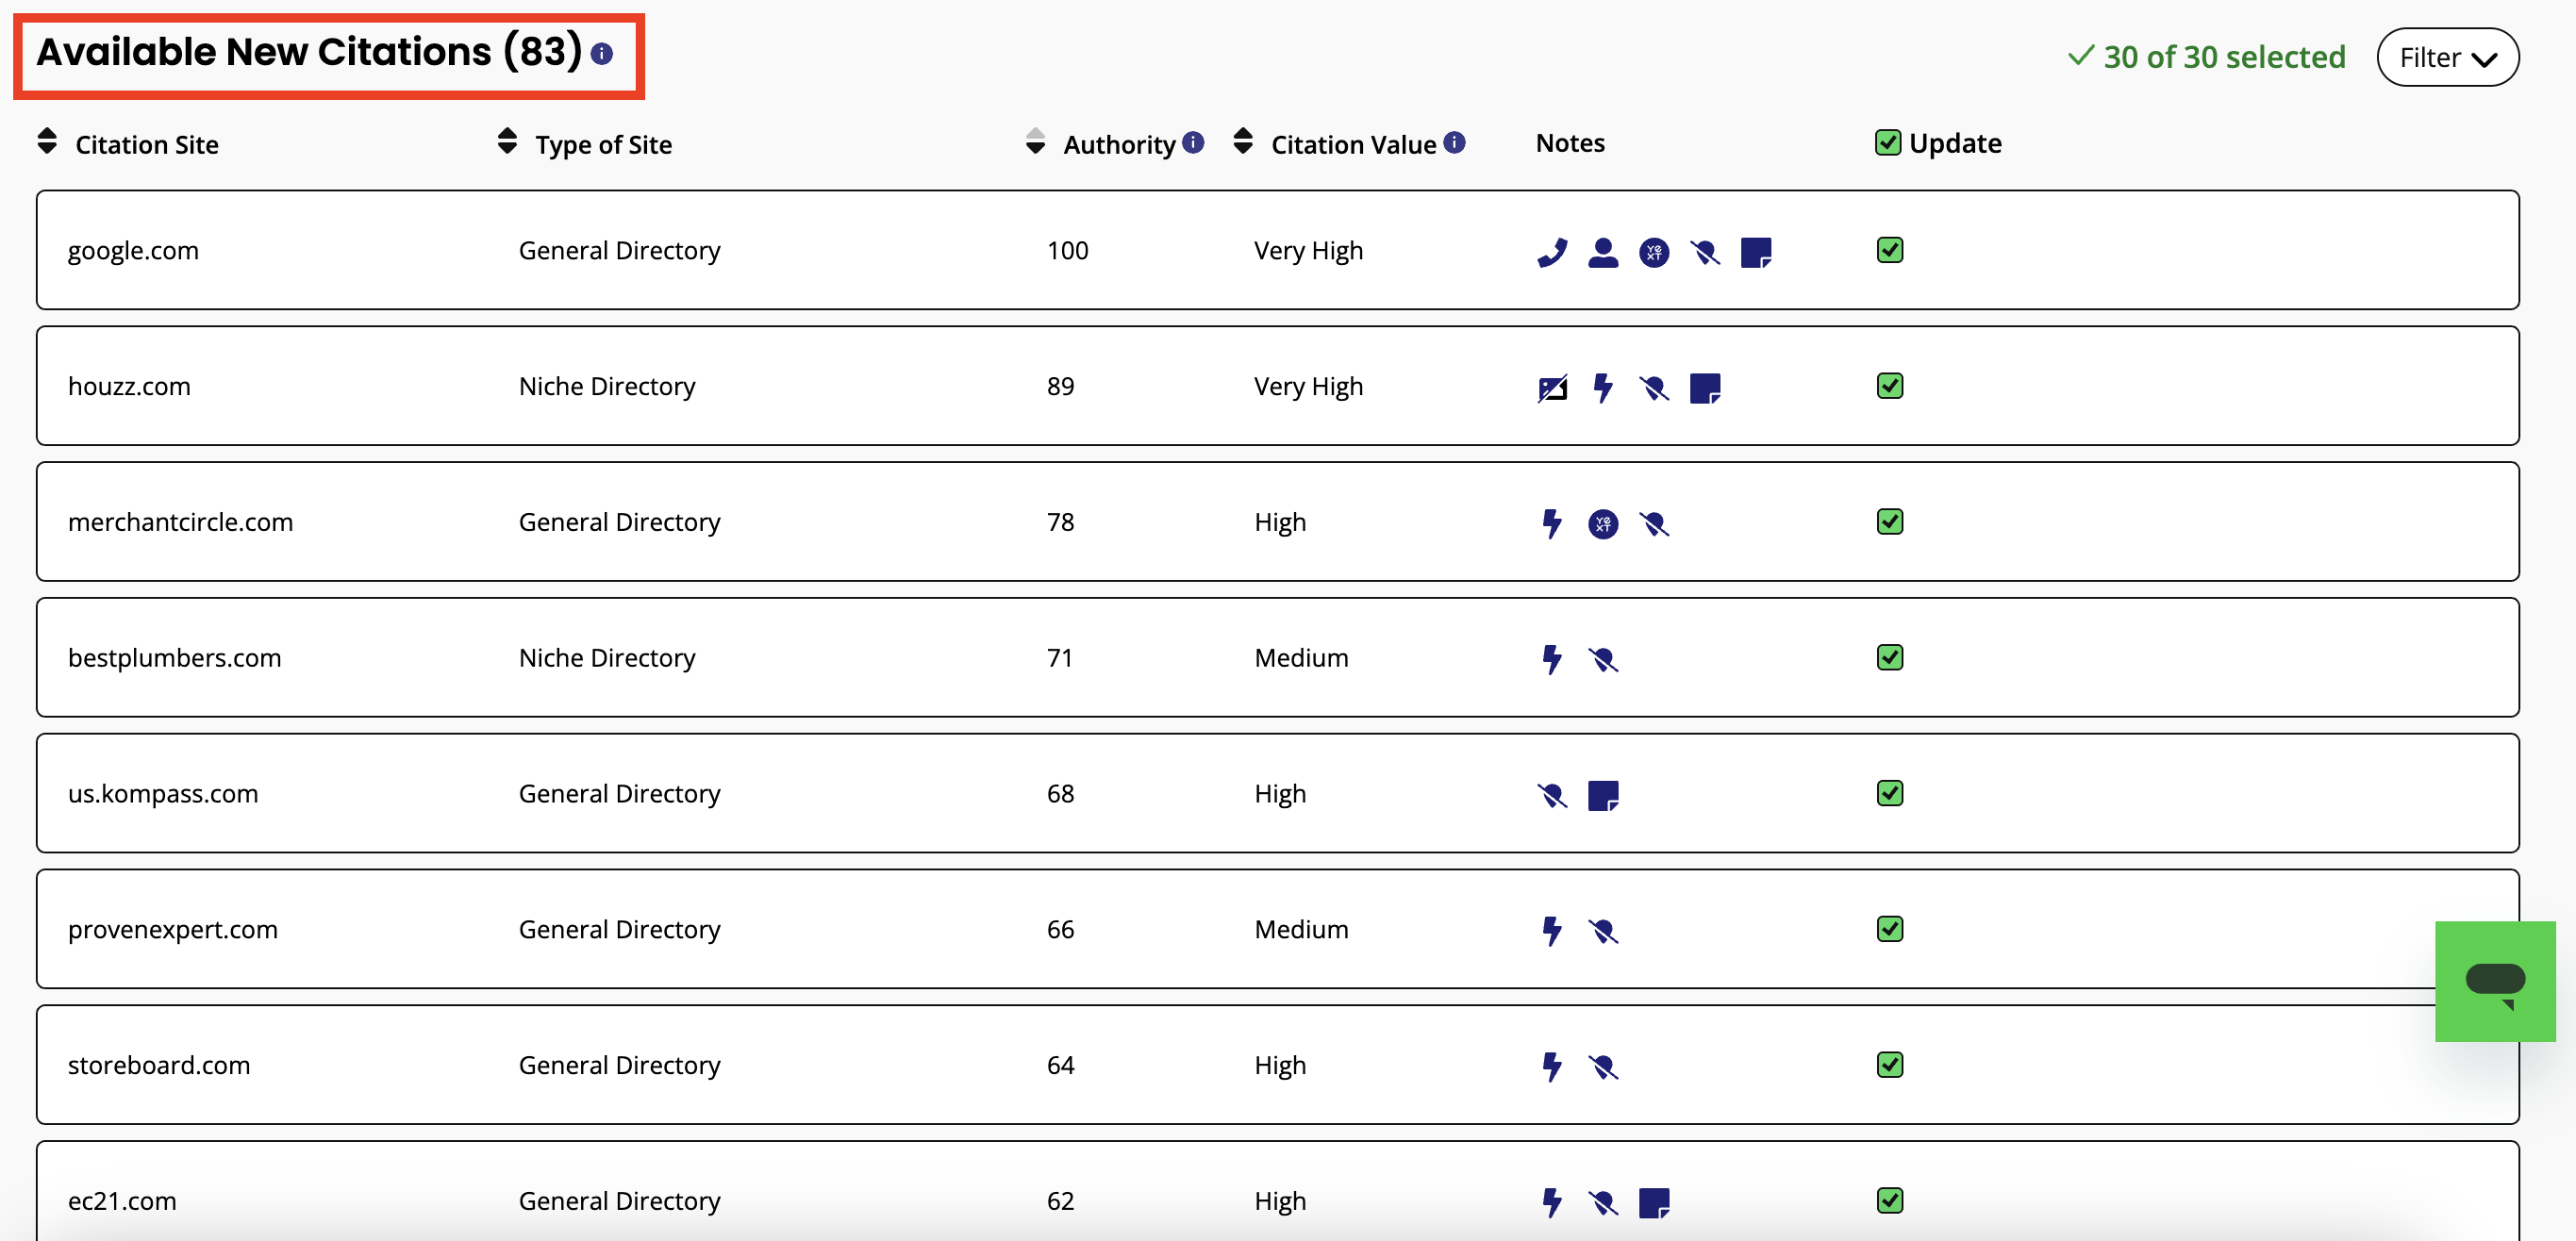Uncheck the Update checkbox for provenexpert.com
2576x1241 pixels.
pos(1890,930)
